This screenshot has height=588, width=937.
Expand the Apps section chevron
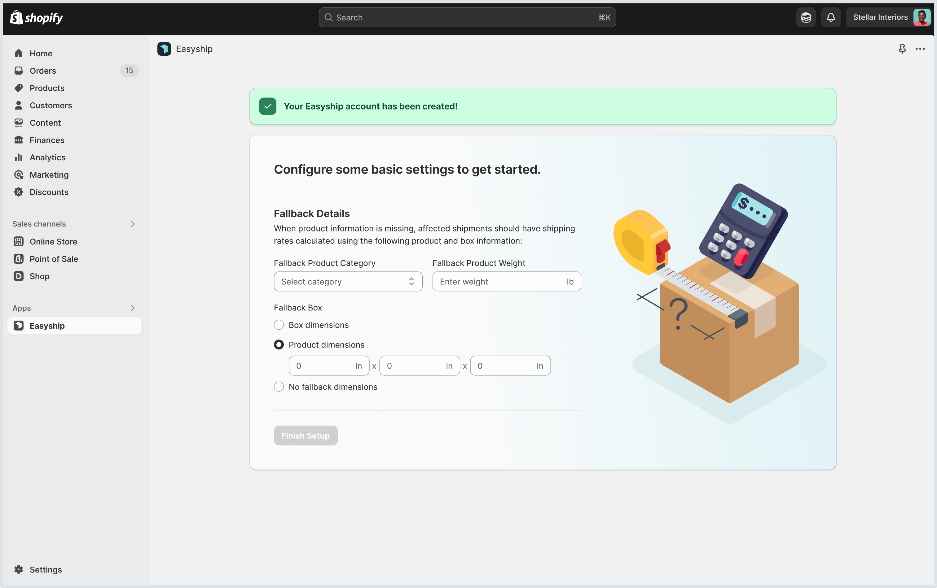tap(133, 308)
